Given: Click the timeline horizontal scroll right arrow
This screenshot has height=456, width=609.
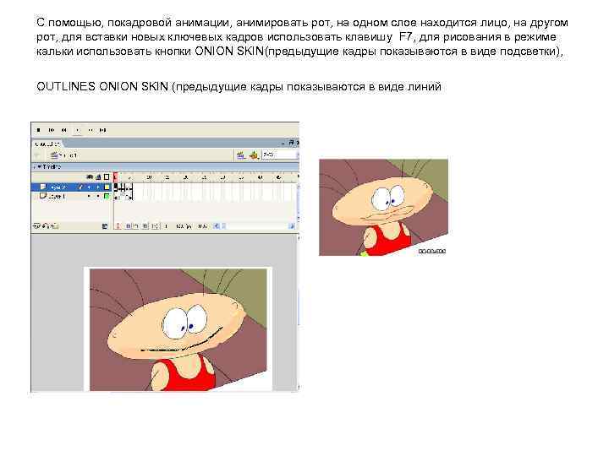Looking at the screenshot, I should [x=292, y=226].
